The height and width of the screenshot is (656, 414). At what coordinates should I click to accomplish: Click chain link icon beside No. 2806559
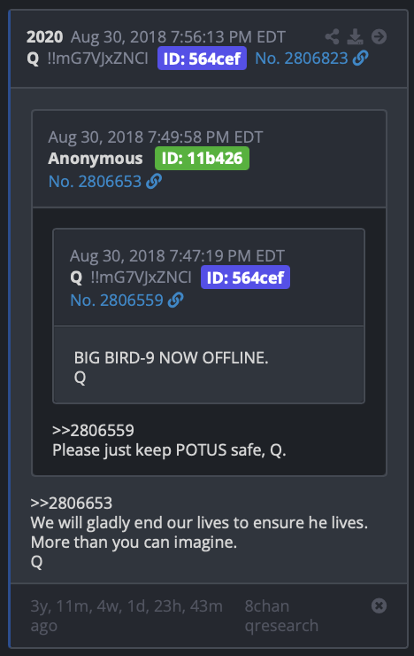click(176, 300)
